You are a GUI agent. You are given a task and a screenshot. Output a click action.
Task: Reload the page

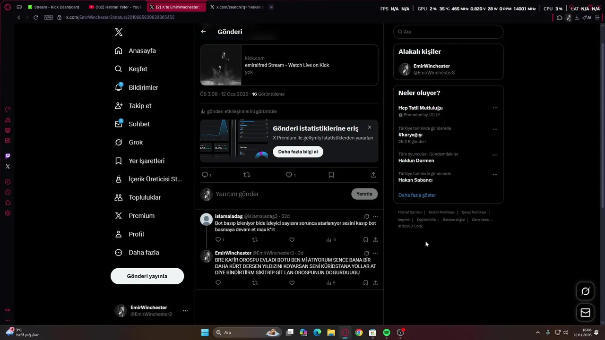click(x=35, y=17)
